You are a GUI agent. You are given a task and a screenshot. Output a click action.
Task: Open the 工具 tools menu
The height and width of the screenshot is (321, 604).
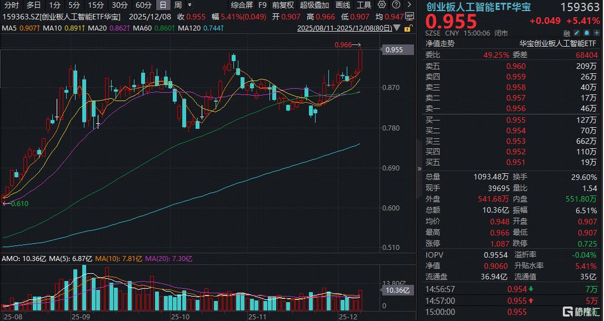364,5
